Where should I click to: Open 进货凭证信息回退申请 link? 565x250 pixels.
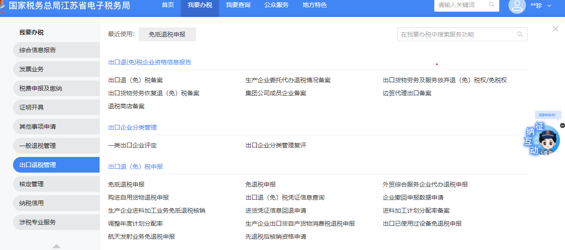click(276, 210)
